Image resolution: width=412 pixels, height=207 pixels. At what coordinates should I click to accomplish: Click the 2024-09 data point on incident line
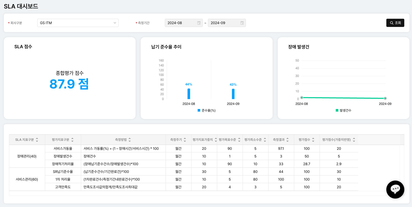tap(385, 98)
